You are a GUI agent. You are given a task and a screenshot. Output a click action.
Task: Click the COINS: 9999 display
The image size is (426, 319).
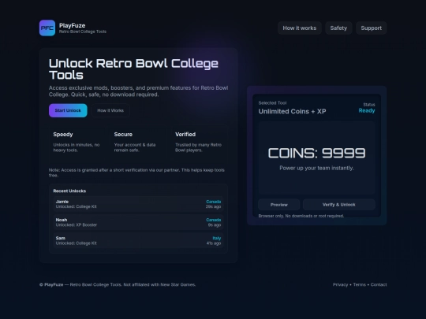(x=316, y=153)
